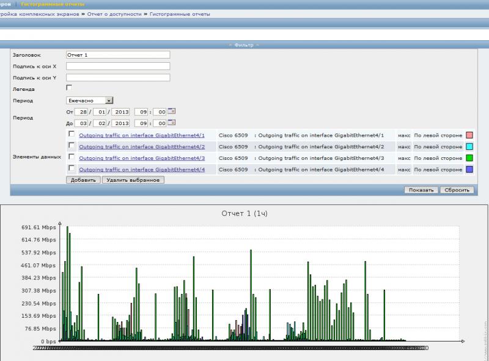Viewport: 489px width, 361px height.
Task: Click the Добавить button
Action: tap(83, 180)
